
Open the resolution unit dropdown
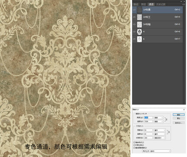pyautogui.click(x=160, y=138)
